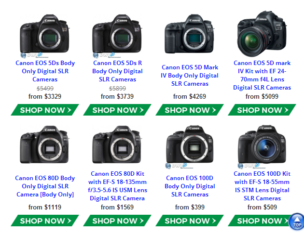Click the blue TOP scroll-up icon
Viewport: 304px width, 234px height.
pos(296,222)
